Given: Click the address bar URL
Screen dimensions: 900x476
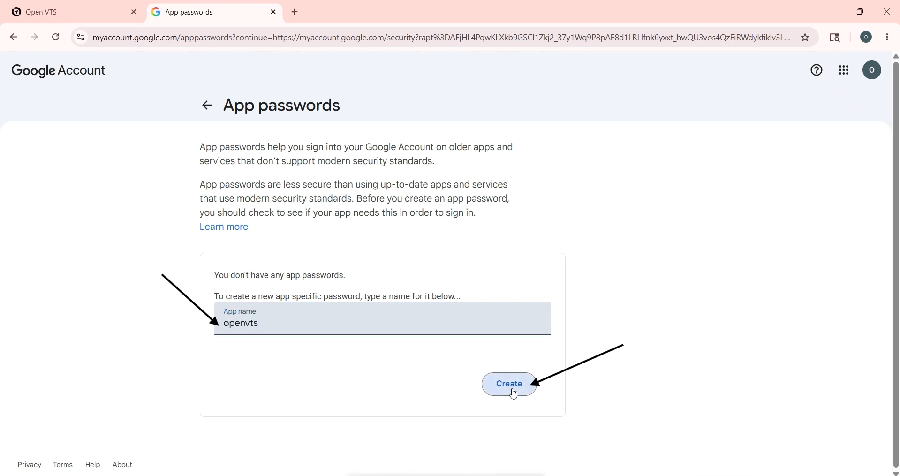Looking at the screenshot, I should (441, 38).
